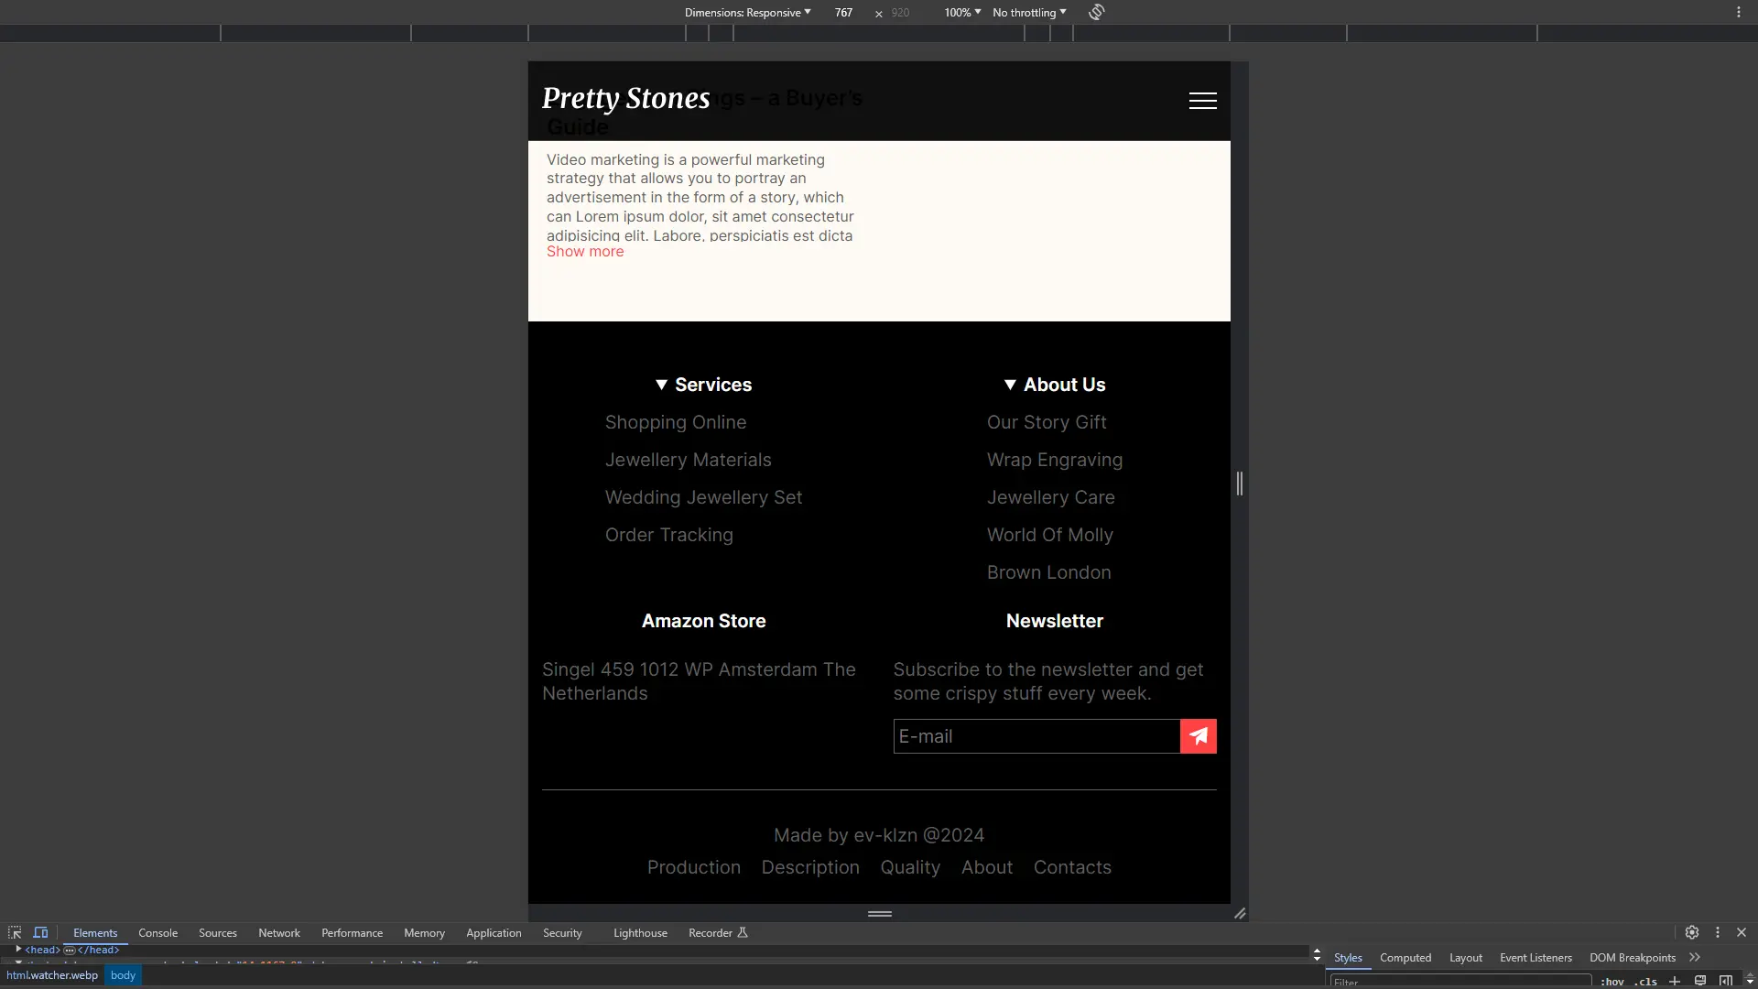Click the Styles filter input
Viewport: 1758px width, 989px height.
click(x=1460, y=982)
